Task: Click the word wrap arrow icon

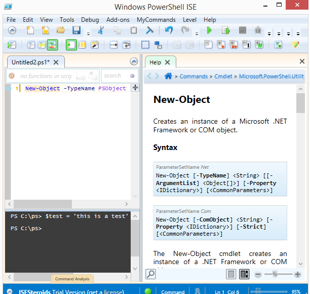Action: [126, 45]
